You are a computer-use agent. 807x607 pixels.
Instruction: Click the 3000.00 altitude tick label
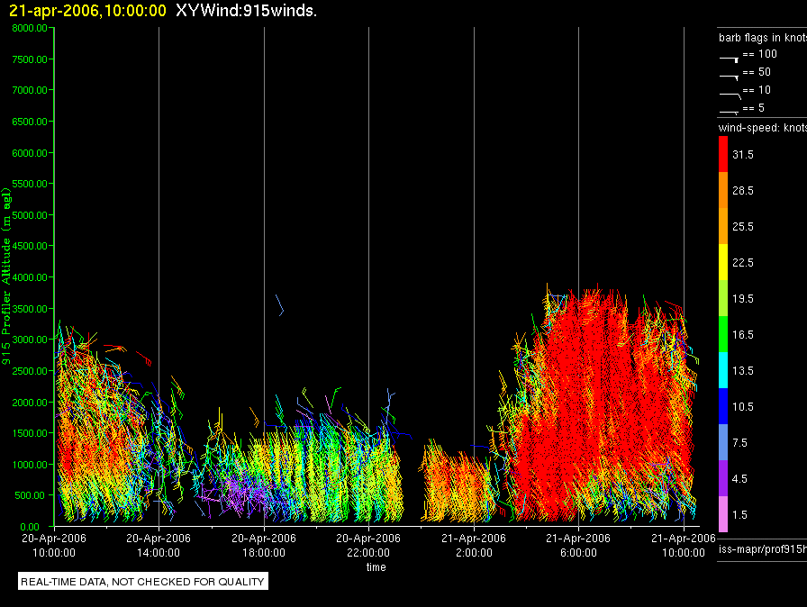[30, 340]
